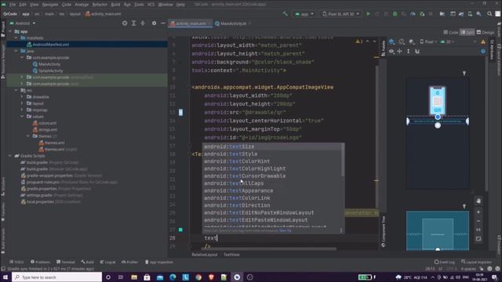Viewport: 502px width, 282px height.
Task: Switch editor to Split view mode
Action: pyautogui.click(x=467, y=32)
